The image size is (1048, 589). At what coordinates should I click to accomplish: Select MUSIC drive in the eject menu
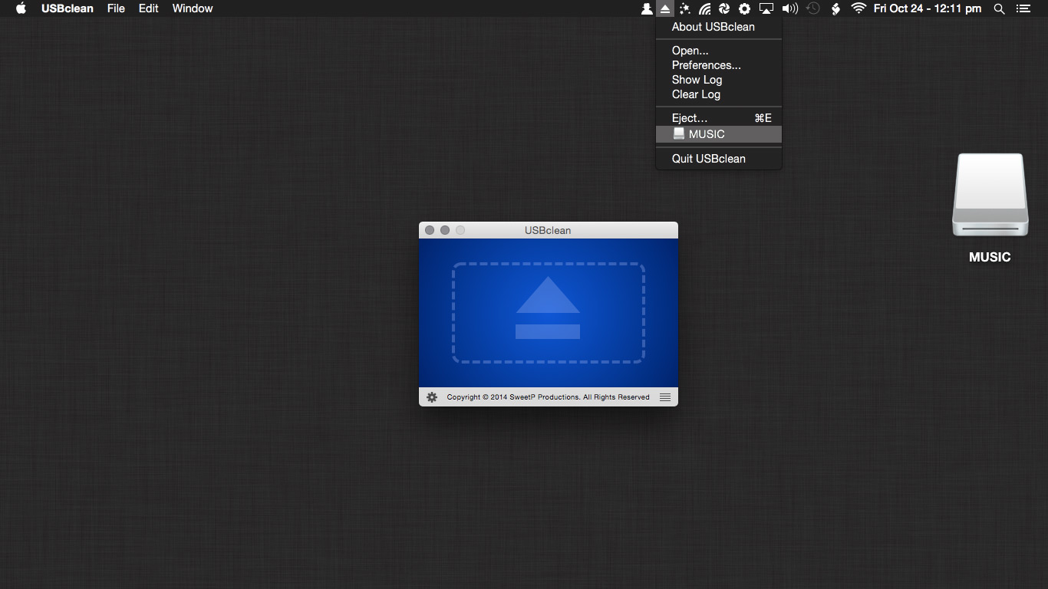click(x=719, y=134)
